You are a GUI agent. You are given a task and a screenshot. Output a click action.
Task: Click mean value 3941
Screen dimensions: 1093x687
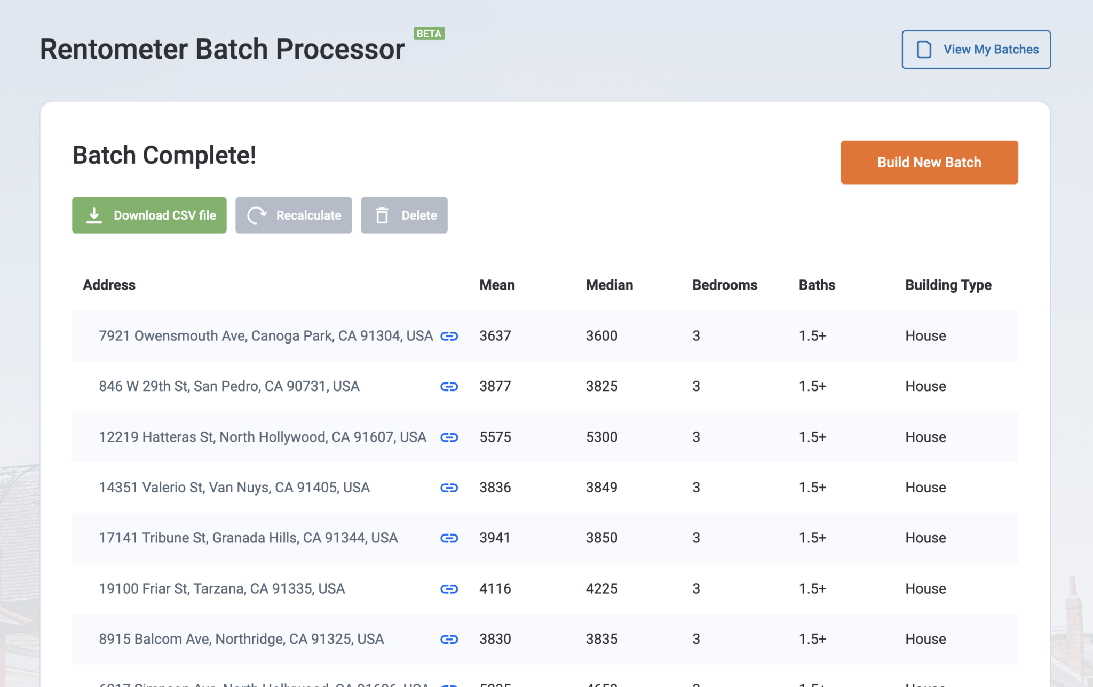coord(495,538)
